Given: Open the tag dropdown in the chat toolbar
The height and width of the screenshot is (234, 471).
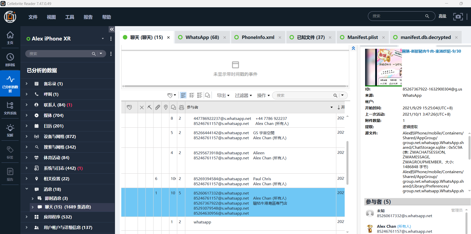Looking at the screenshot, I should click(x=172, y=95).
